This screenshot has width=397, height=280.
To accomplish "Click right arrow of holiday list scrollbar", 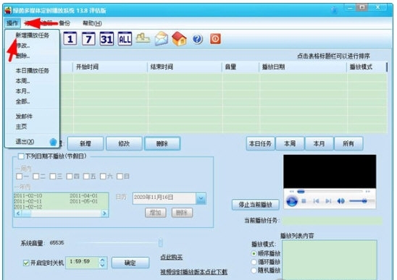I will [104, 213].
